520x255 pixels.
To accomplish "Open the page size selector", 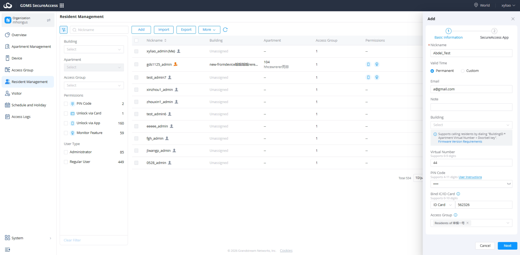I will pyautogui.click(x=418, y=178).
